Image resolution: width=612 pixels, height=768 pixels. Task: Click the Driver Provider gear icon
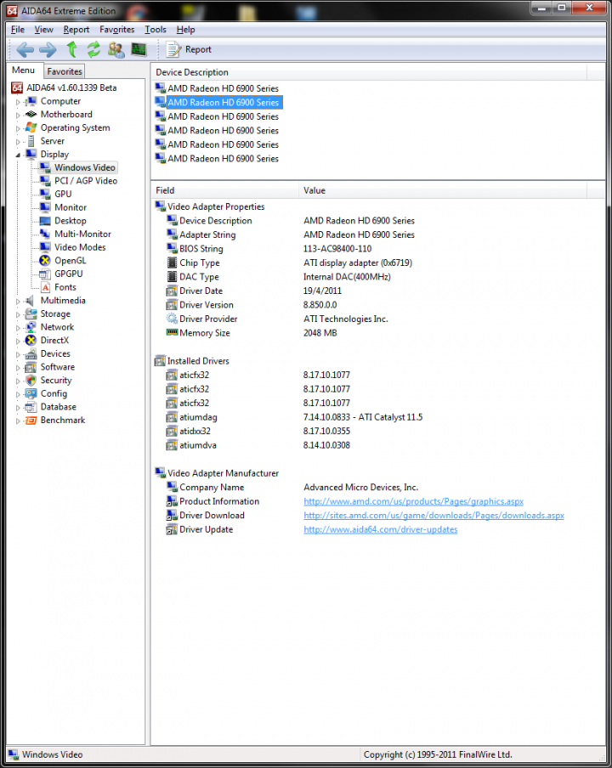[172, 319]
